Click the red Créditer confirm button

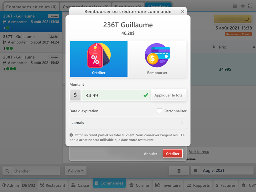click(172, 153)
